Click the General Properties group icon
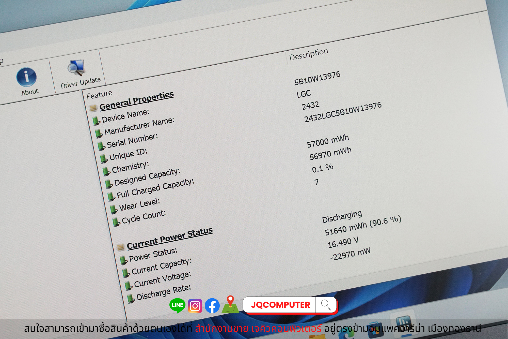This screenshot has height=339, width=508. (x=93, y=108)
